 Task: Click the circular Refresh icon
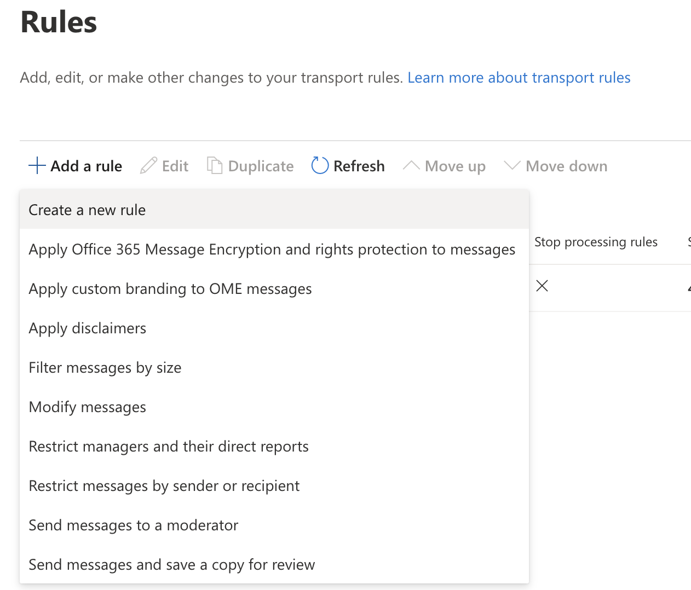tap(320, 166)
